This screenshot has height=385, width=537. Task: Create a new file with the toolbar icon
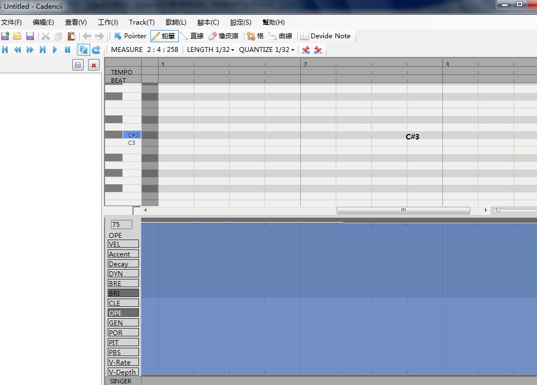tap(5, 36)
